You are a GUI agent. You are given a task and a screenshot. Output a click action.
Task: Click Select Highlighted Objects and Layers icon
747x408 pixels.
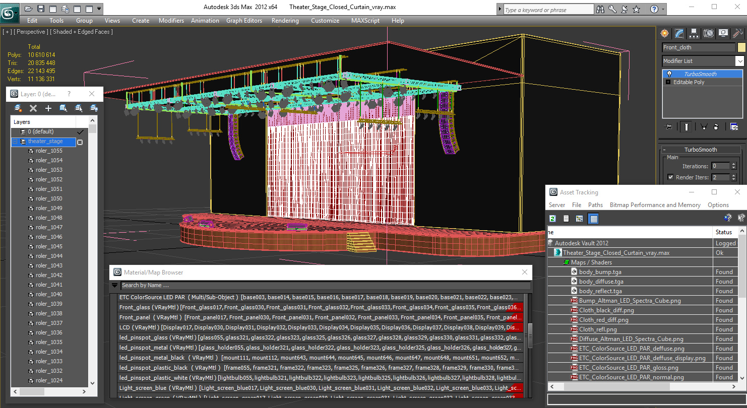[x=64, y=108]
